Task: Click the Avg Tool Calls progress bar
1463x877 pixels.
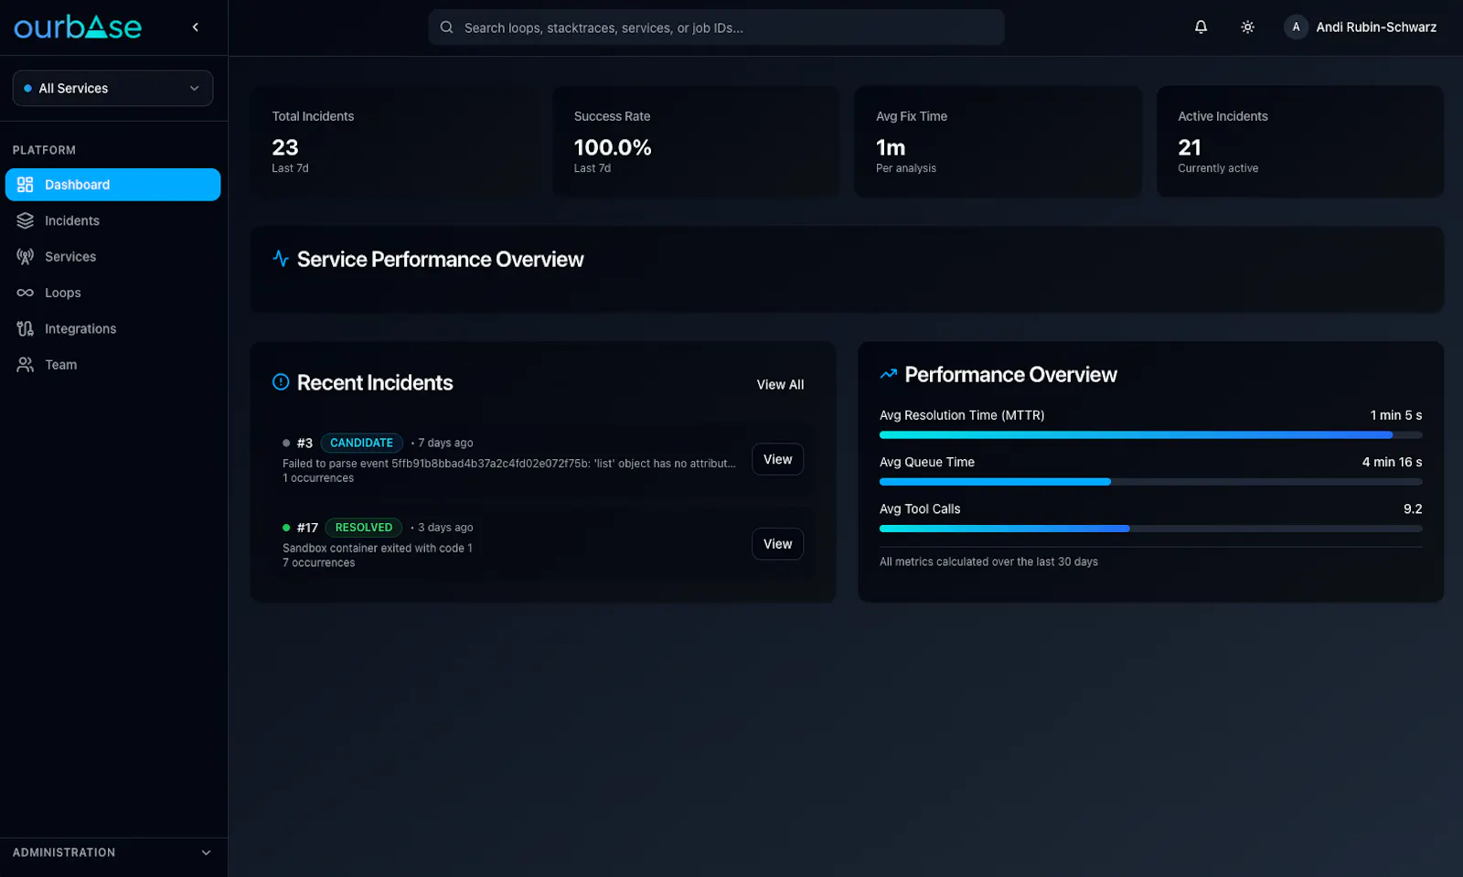Action: click(x=1150, y=529)
